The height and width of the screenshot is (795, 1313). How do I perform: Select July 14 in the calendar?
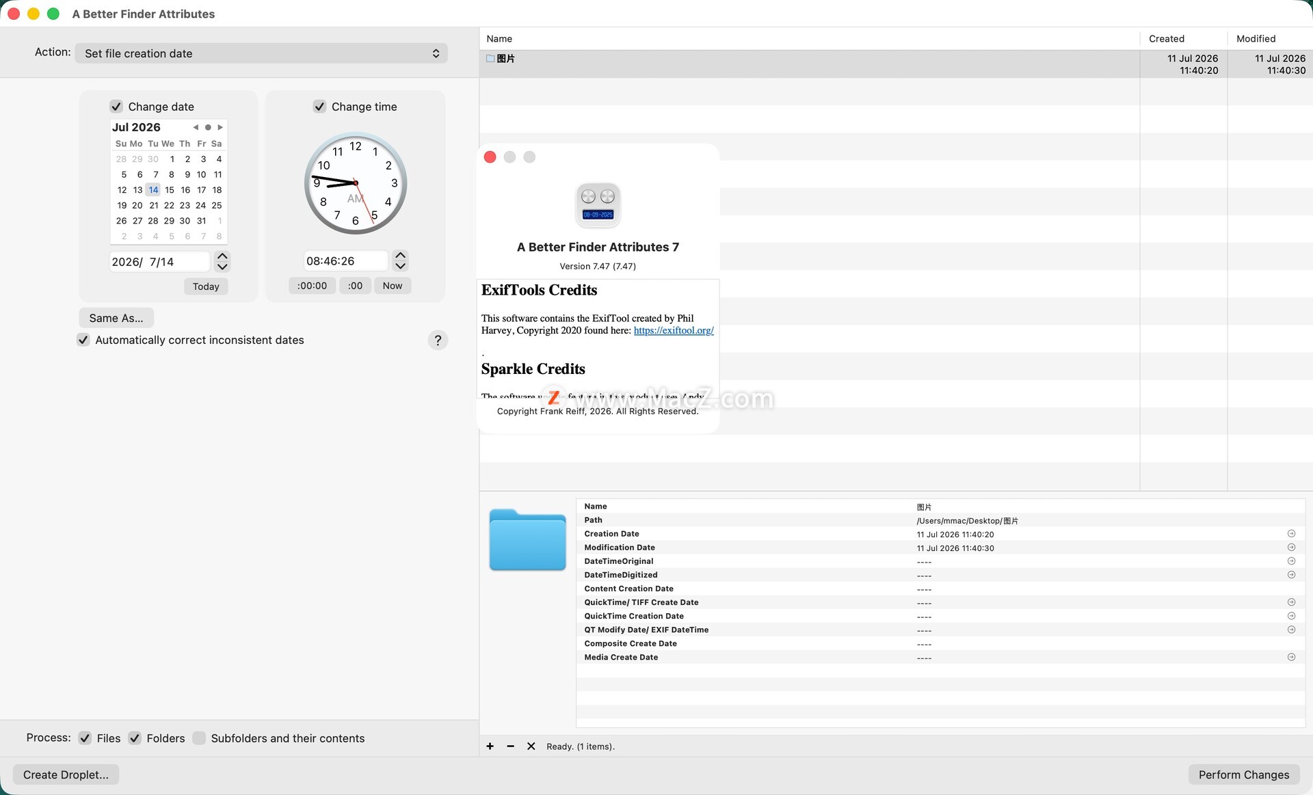153,190
